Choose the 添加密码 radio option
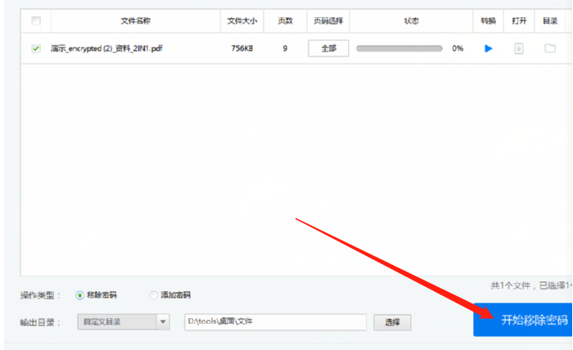Screen dimensions: 573x350 coord(154,295)
